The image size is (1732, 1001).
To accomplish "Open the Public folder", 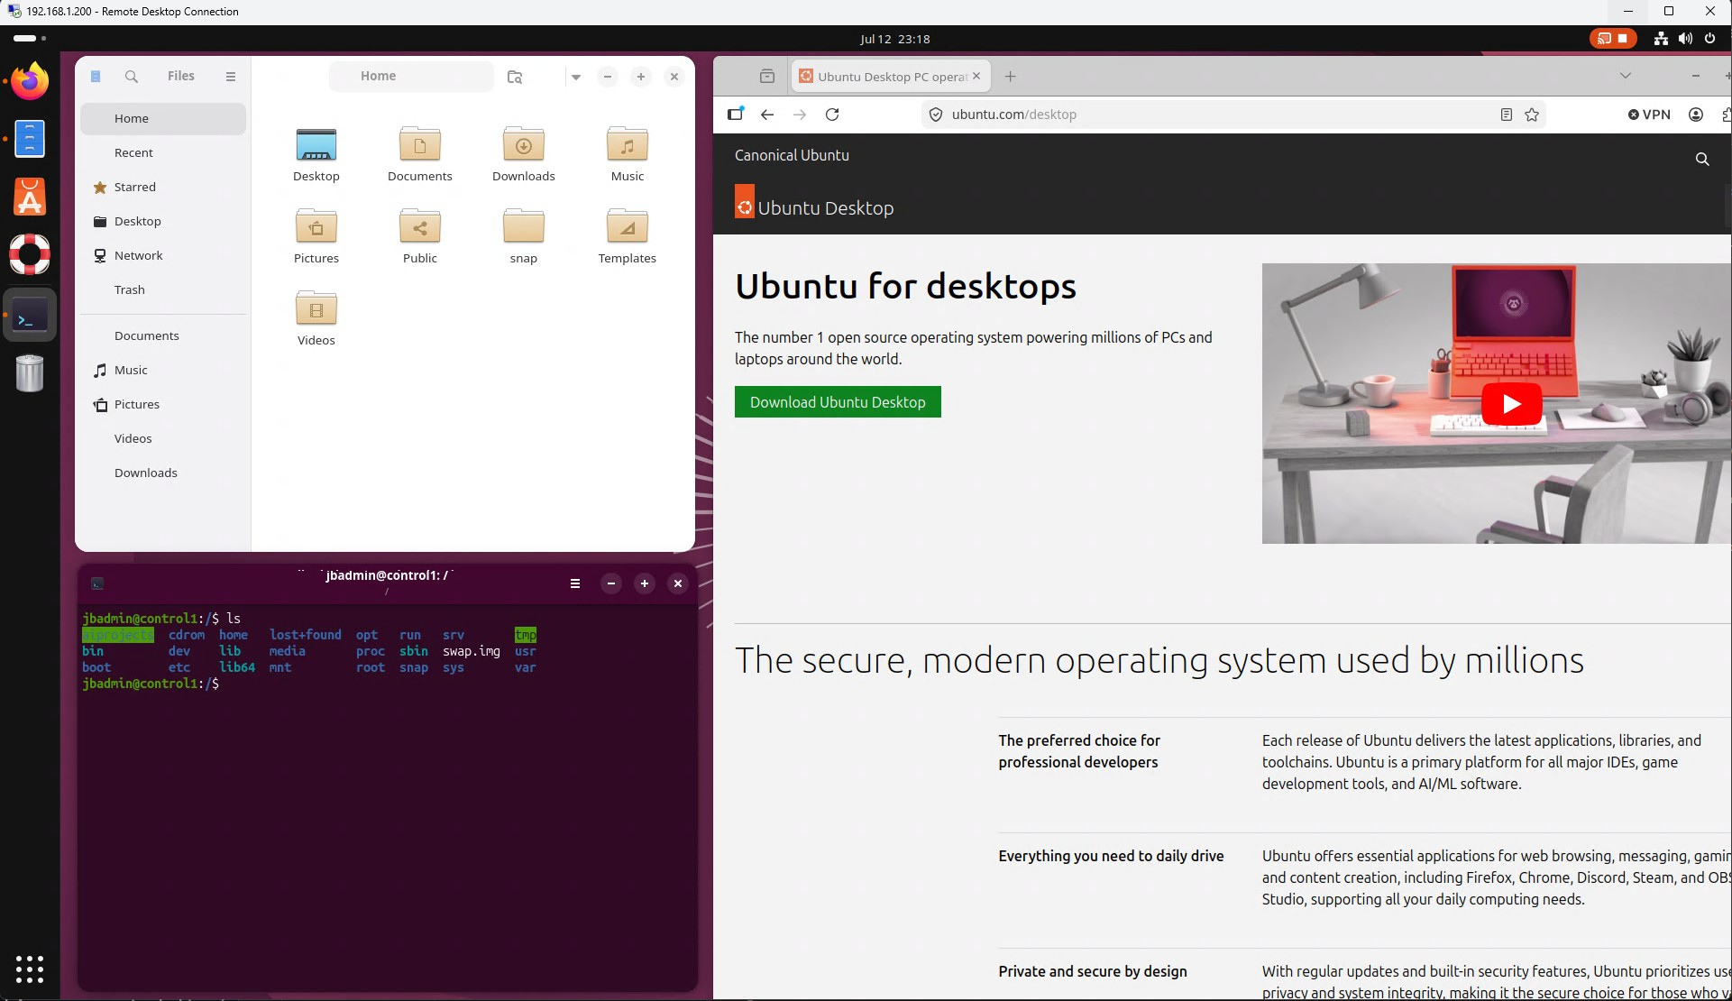I will click(x=420, y=237).
